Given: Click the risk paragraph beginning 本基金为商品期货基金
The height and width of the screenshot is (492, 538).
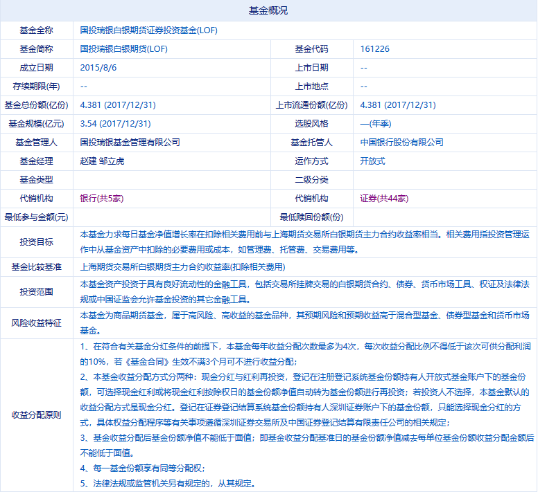Looking at the screenshot, I should click(x=304, y=323).
